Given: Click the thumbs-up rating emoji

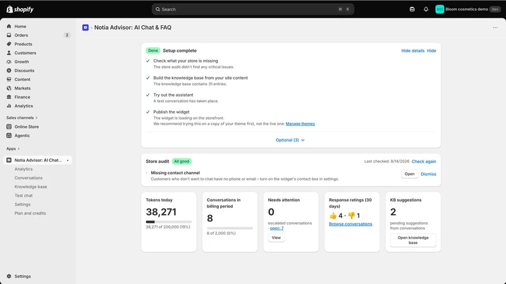Looking at the screenshot, I should 333,216.
